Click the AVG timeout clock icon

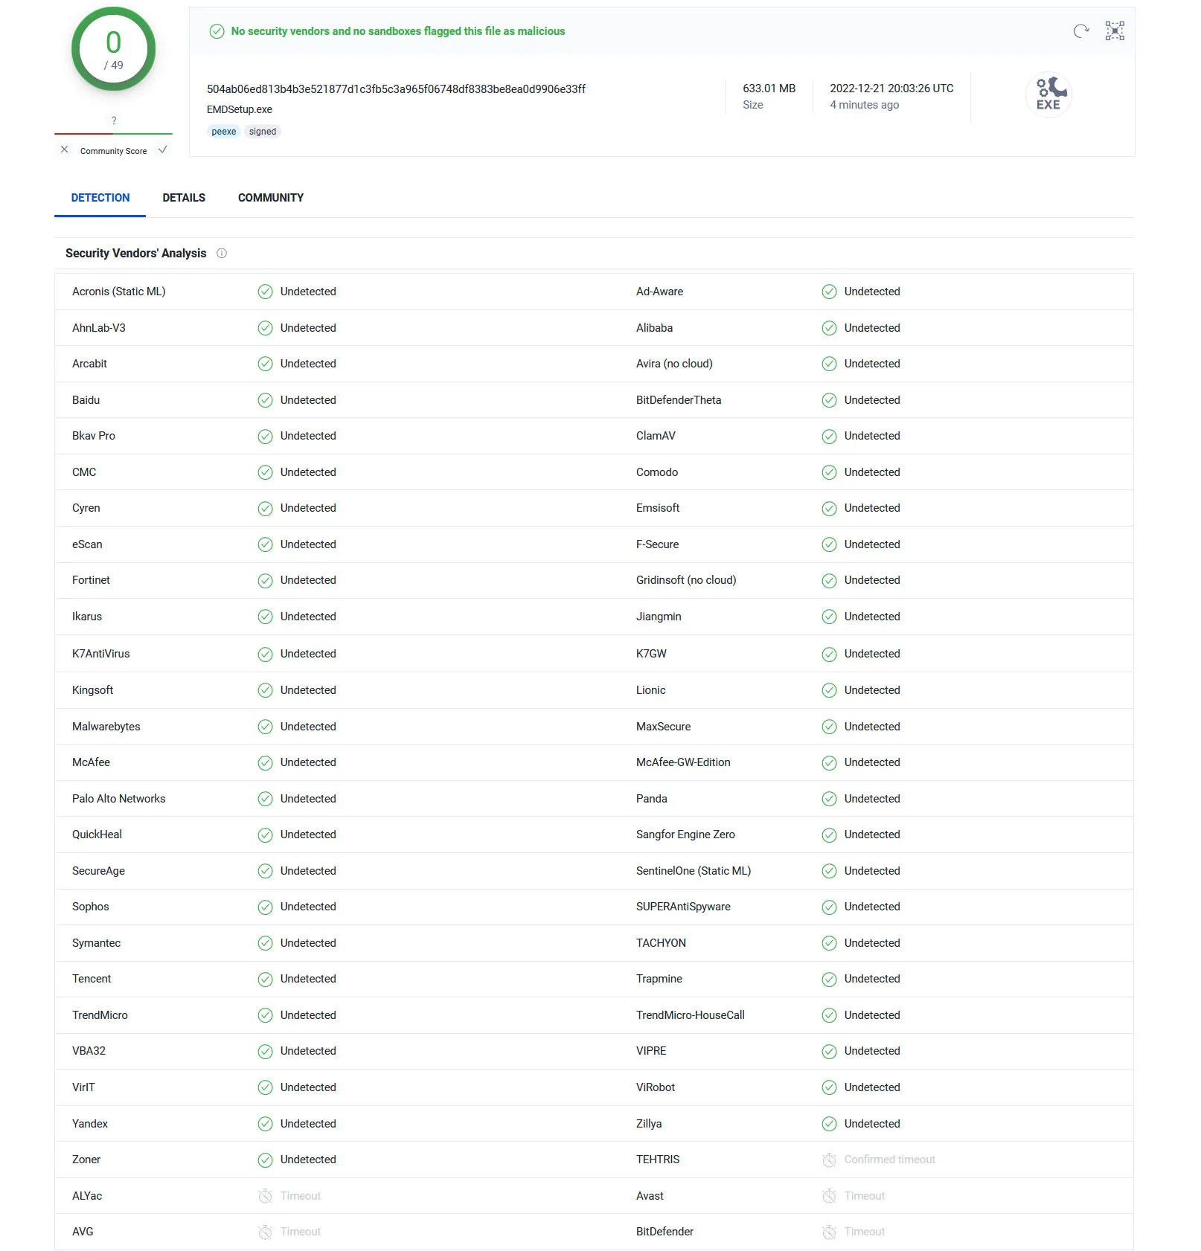tap(265, 1232)
